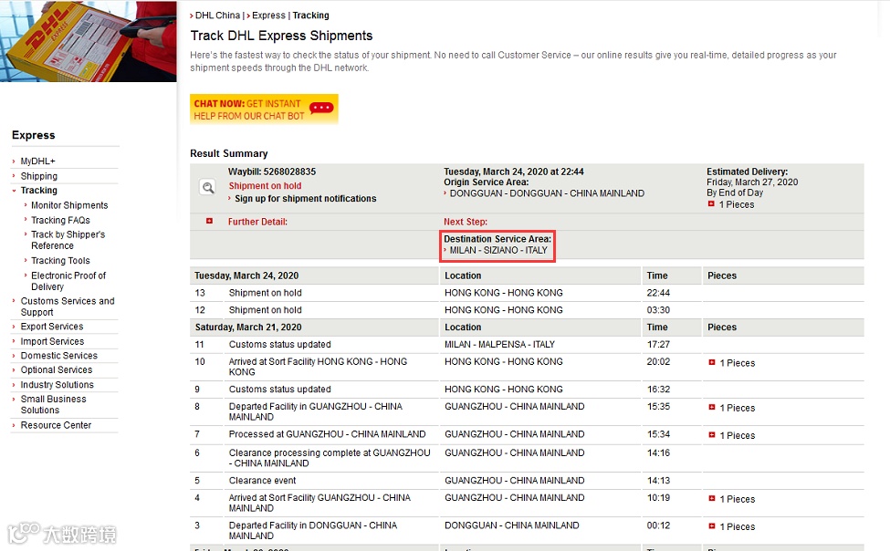Expand 1 Pieces icon in row 7
The width and height of the screenshot is (890, 551).
pos(712,434)
